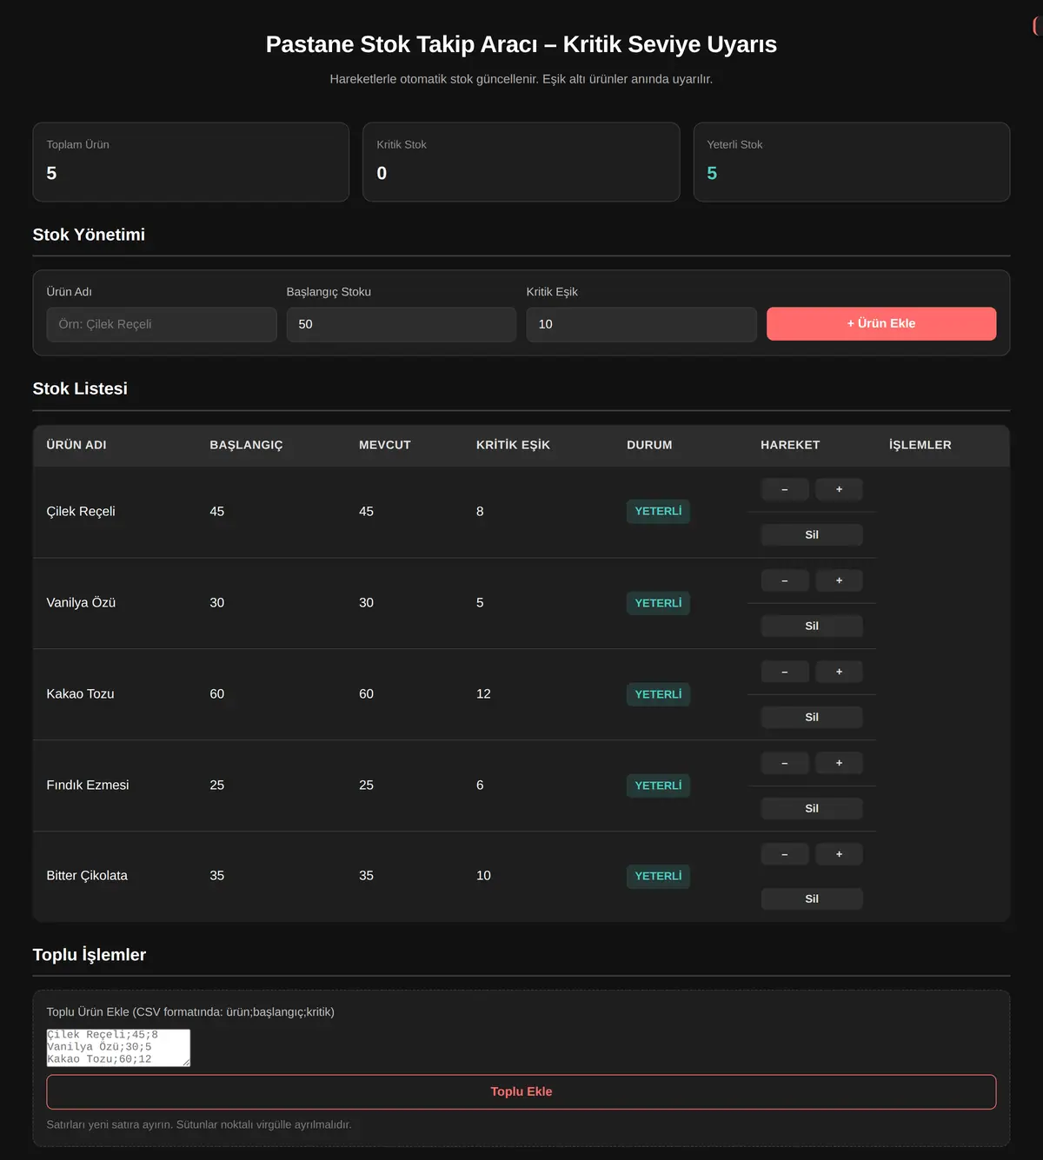Click the KRİTİK EŞİK column header
1043x1160 pixels.
[513, 445]
